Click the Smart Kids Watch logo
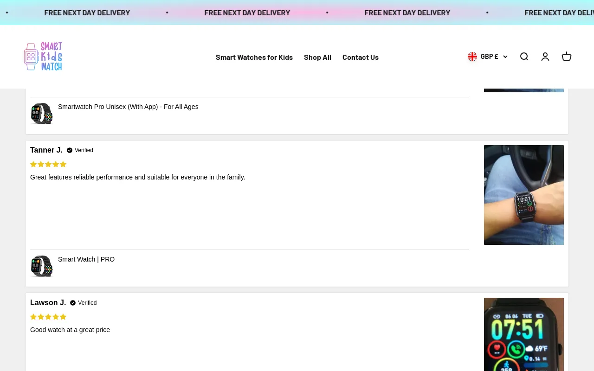594x371 pixels. 43,57
